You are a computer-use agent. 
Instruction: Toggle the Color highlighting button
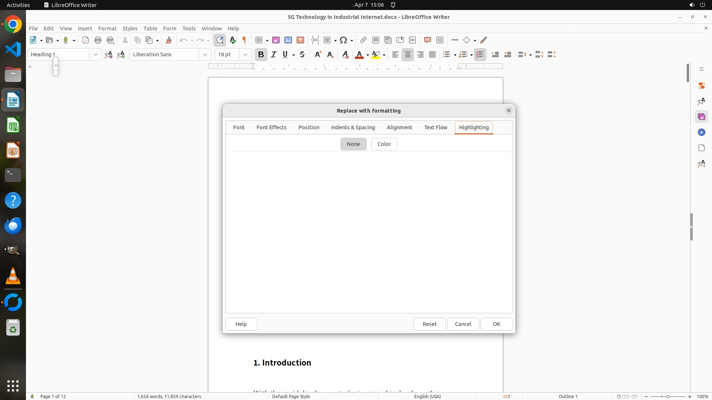click(x=384, y=144)
